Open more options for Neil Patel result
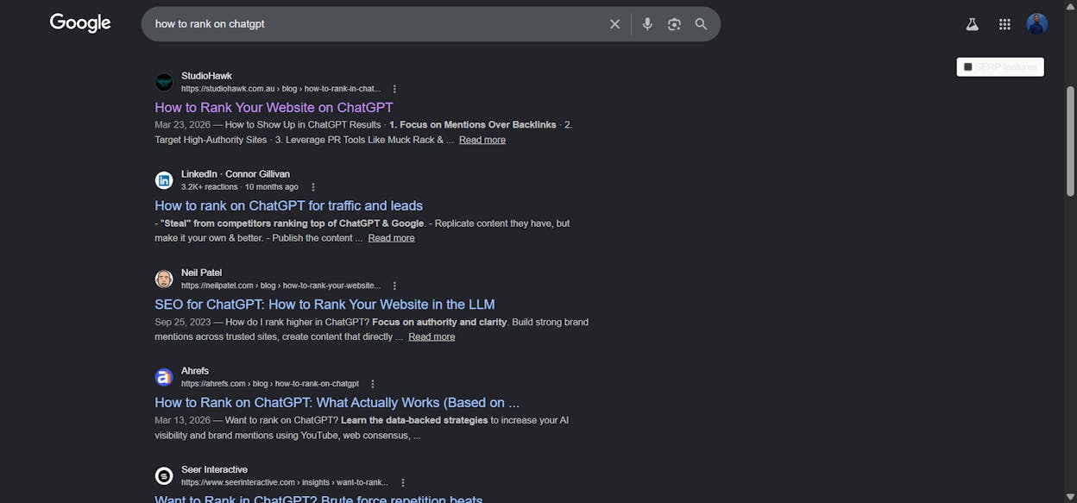 tap(394, 286)
